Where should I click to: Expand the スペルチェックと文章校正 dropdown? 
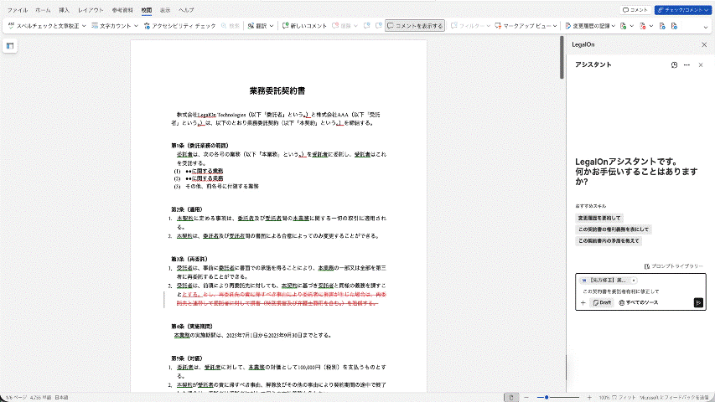(82, 26)
